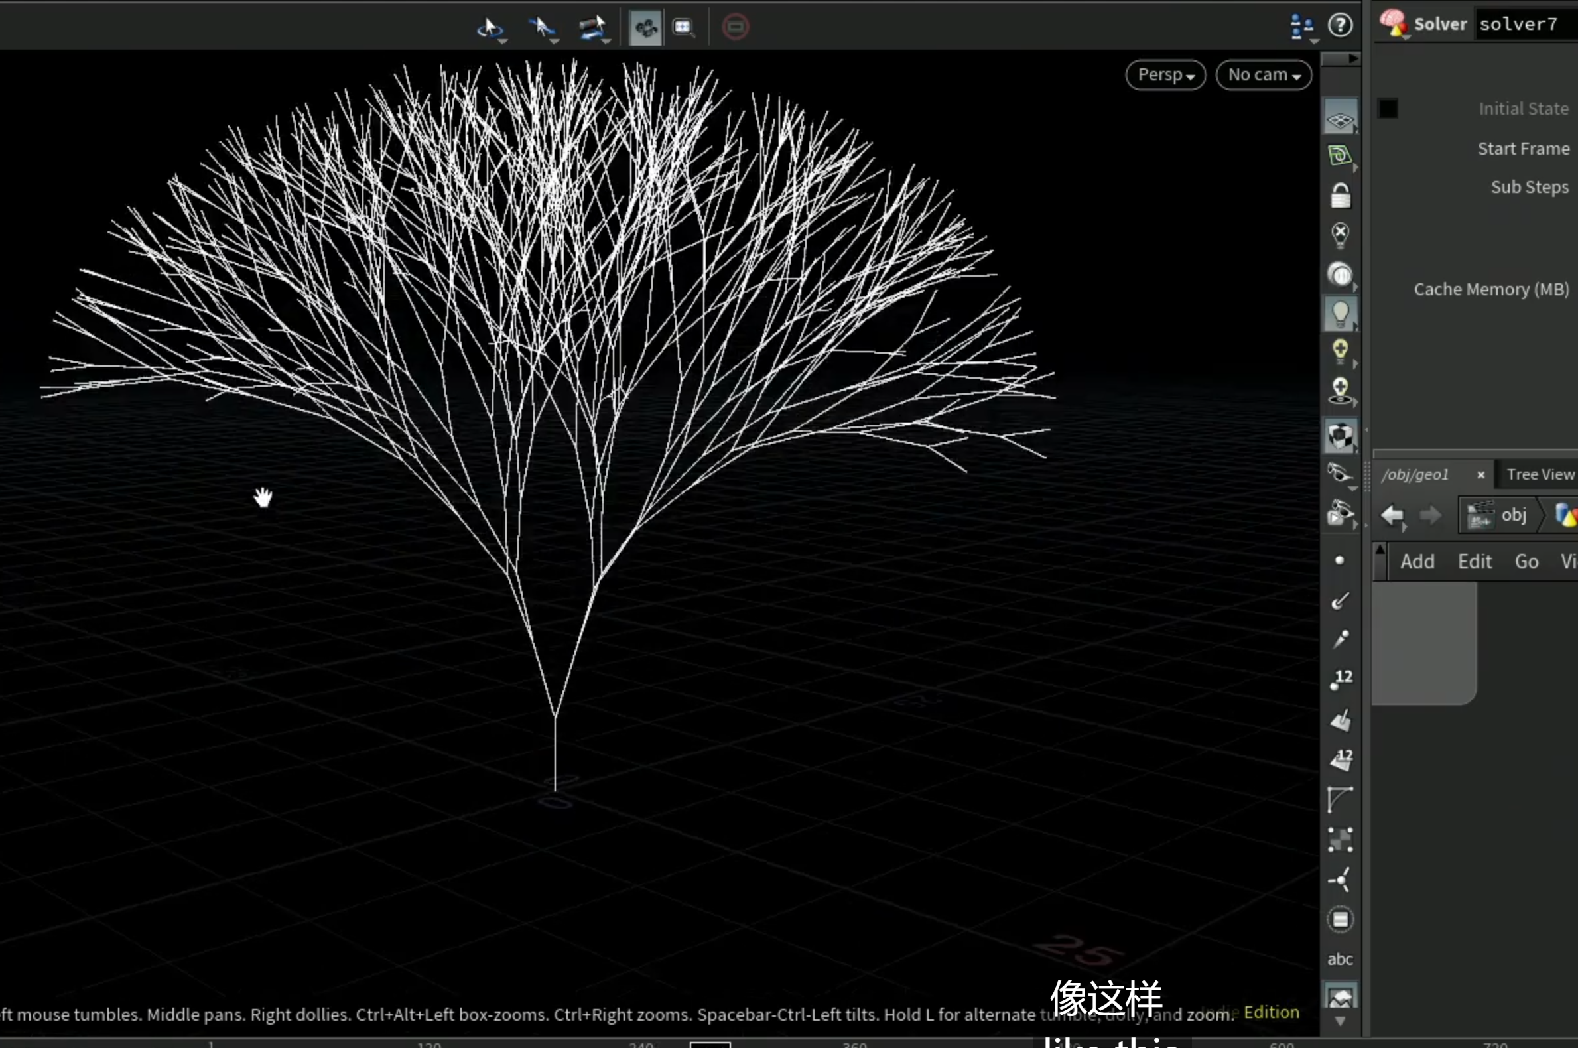Toggle lock camera to view padlock

[x=1340, y=196]
